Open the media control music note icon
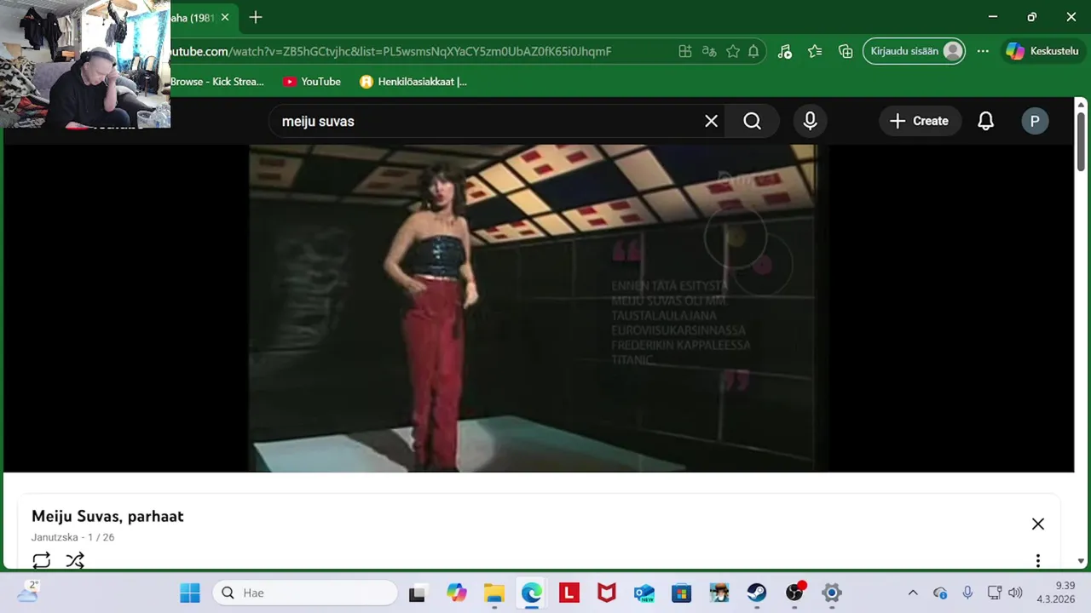 (785, 51)
